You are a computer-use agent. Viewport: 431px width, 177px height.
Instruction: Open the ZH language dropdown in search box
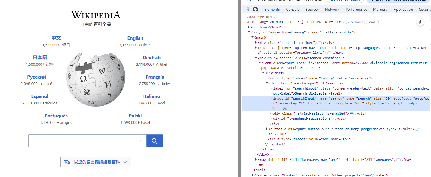pyautogui.click(x=136, y=141)
